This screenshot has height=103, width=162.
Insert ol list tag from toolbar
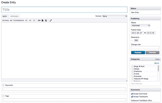[x=30, y=20]
